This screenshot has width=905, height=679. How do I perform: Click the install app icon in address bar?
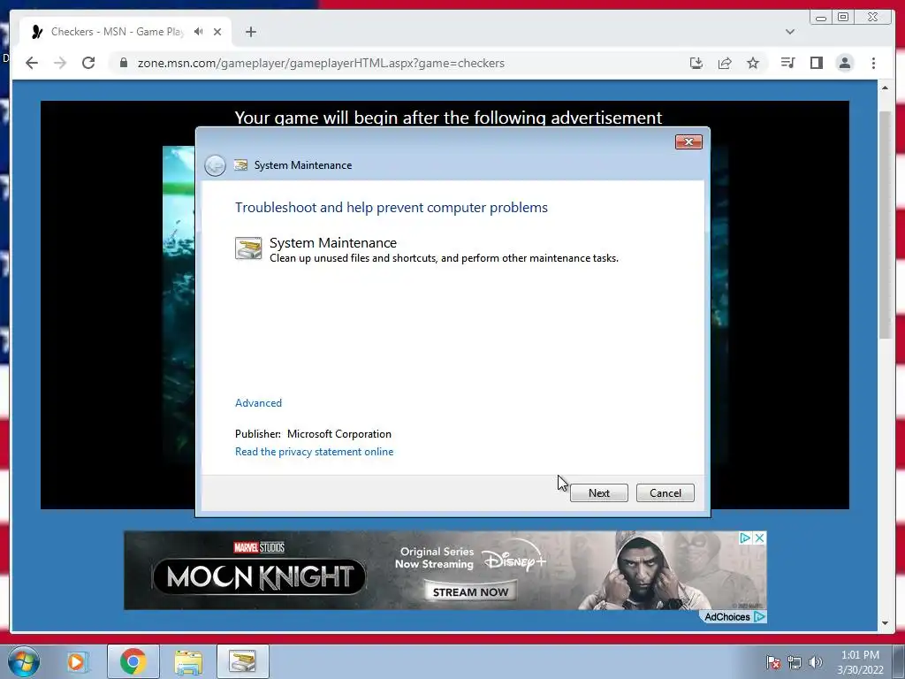(696, 63)
